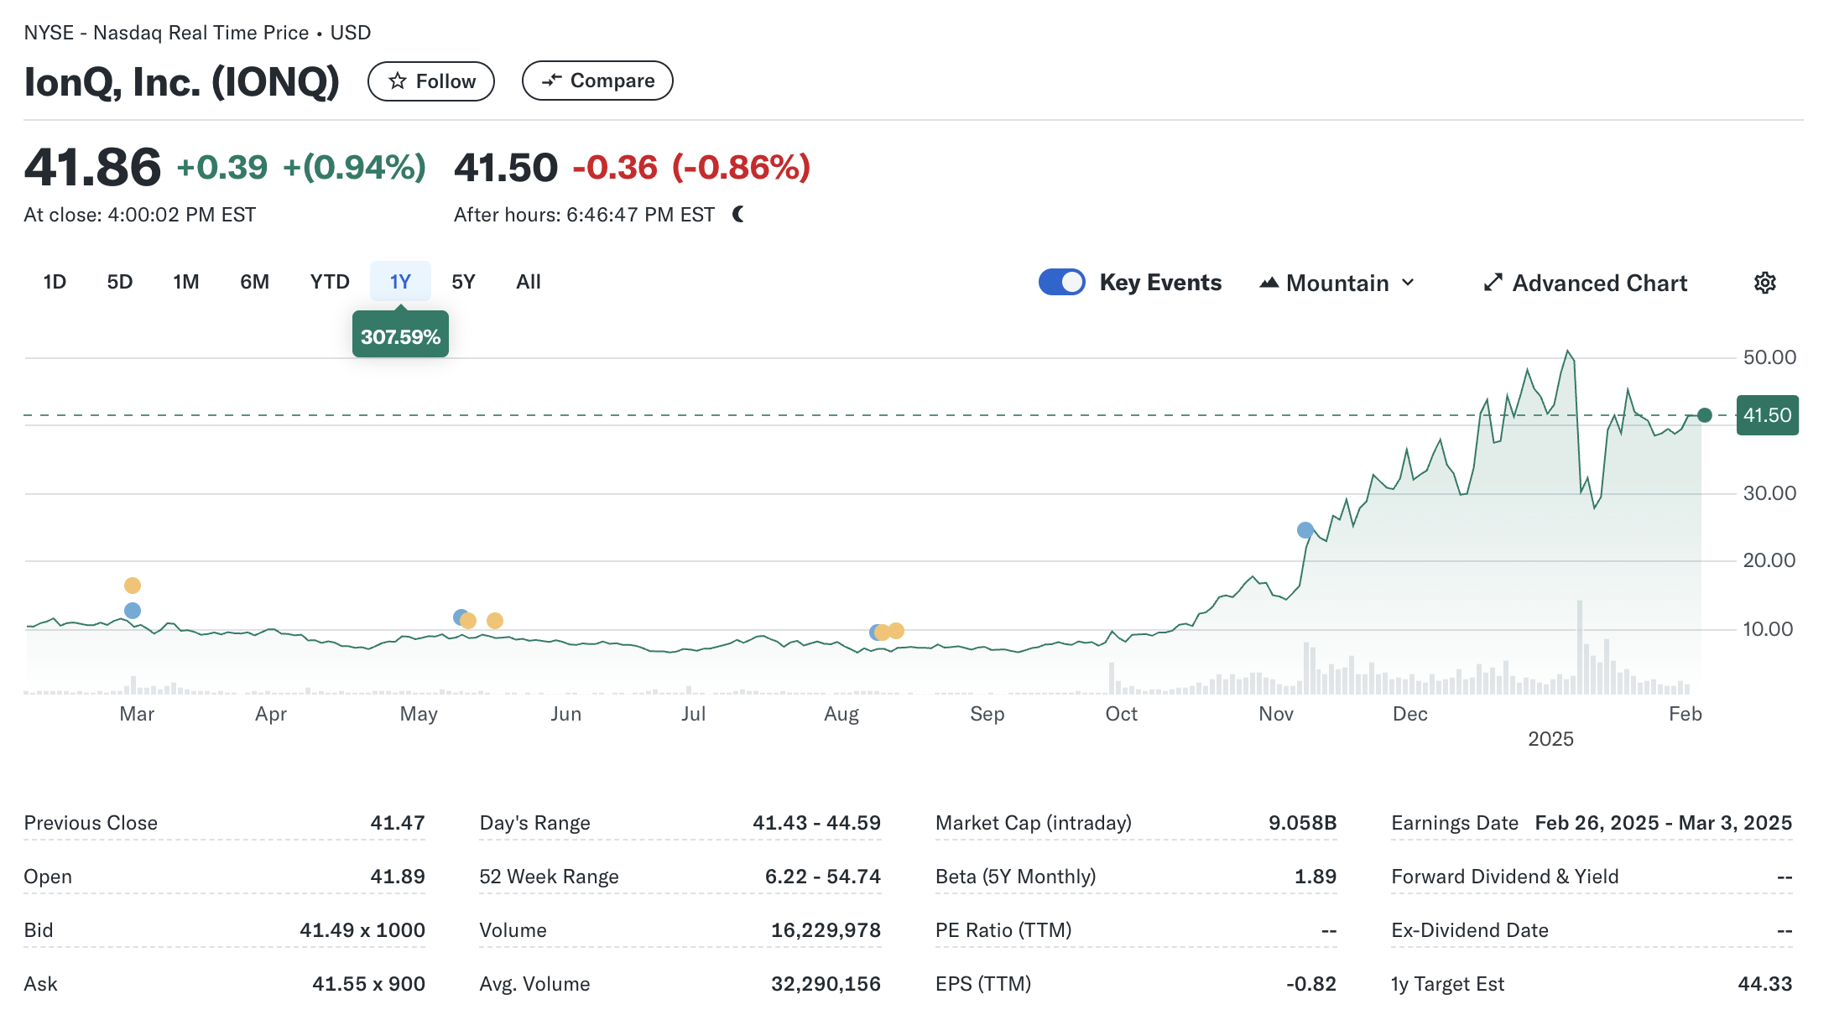
Task: Click the after-hours moon icon
Action: [738, 215]
